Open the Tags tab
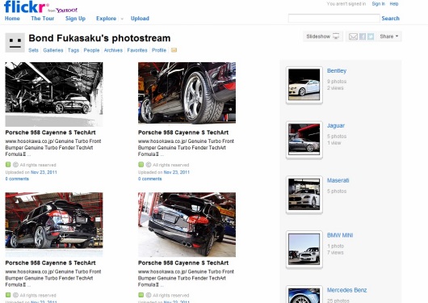This screenshot has height=303, width=428. click(73, 50)
